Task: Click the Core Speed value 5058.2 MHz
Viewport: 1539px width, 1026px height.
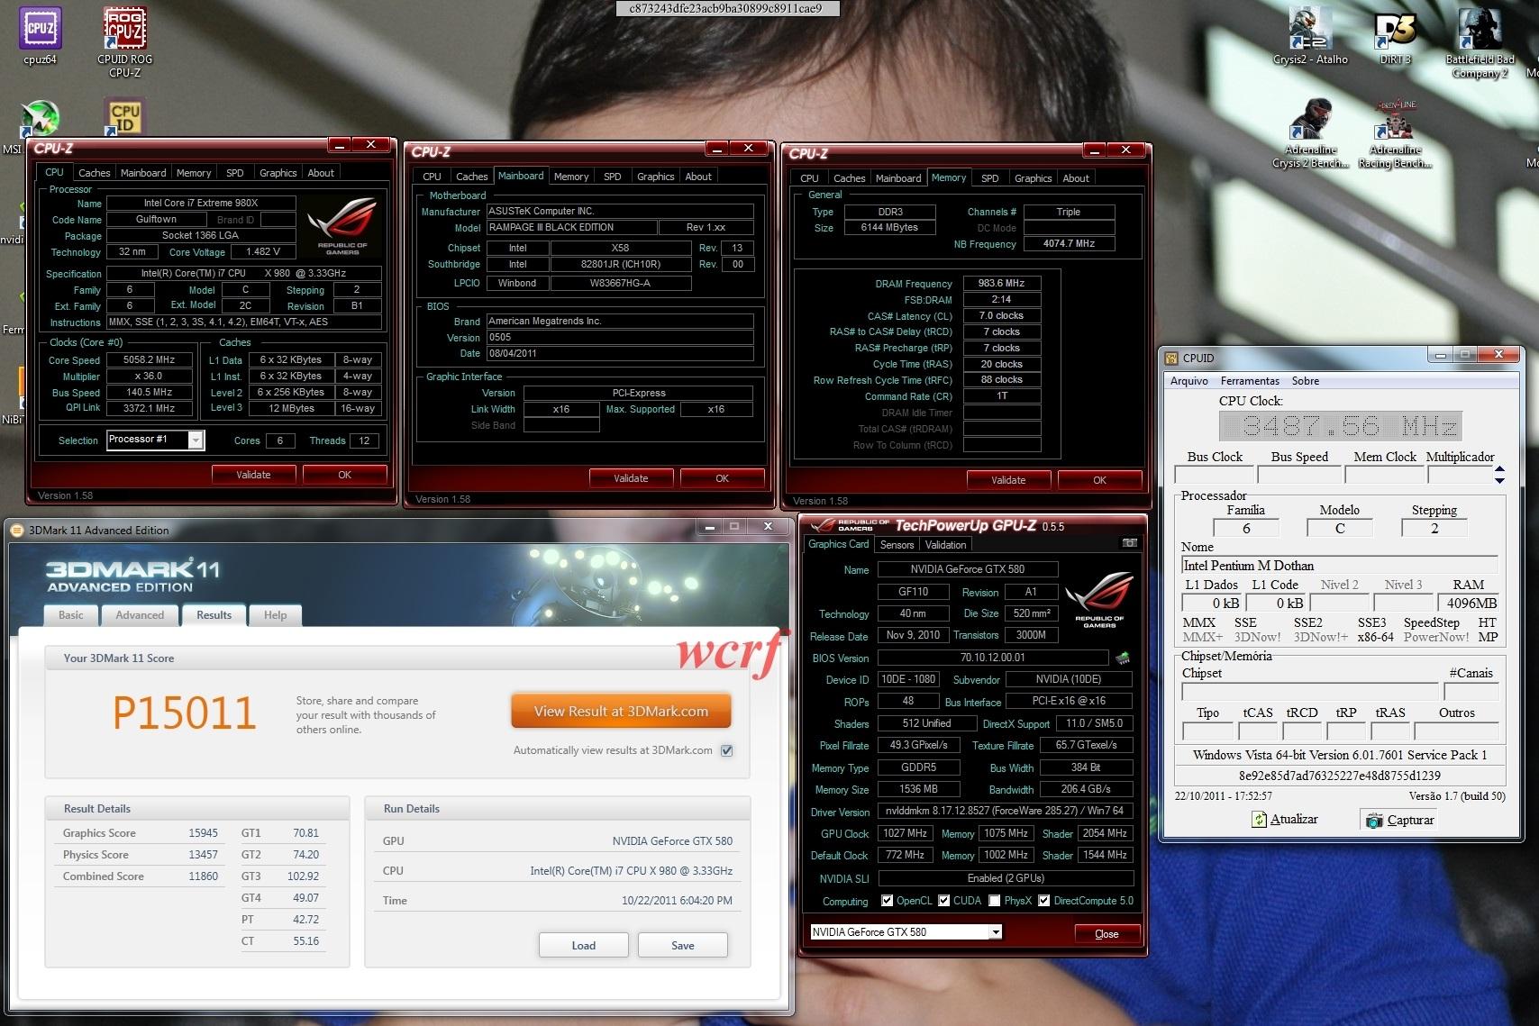Action: pos(149,359)
